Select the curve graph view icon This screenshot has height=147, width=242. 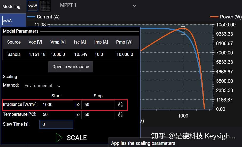(x=33, y=6)
